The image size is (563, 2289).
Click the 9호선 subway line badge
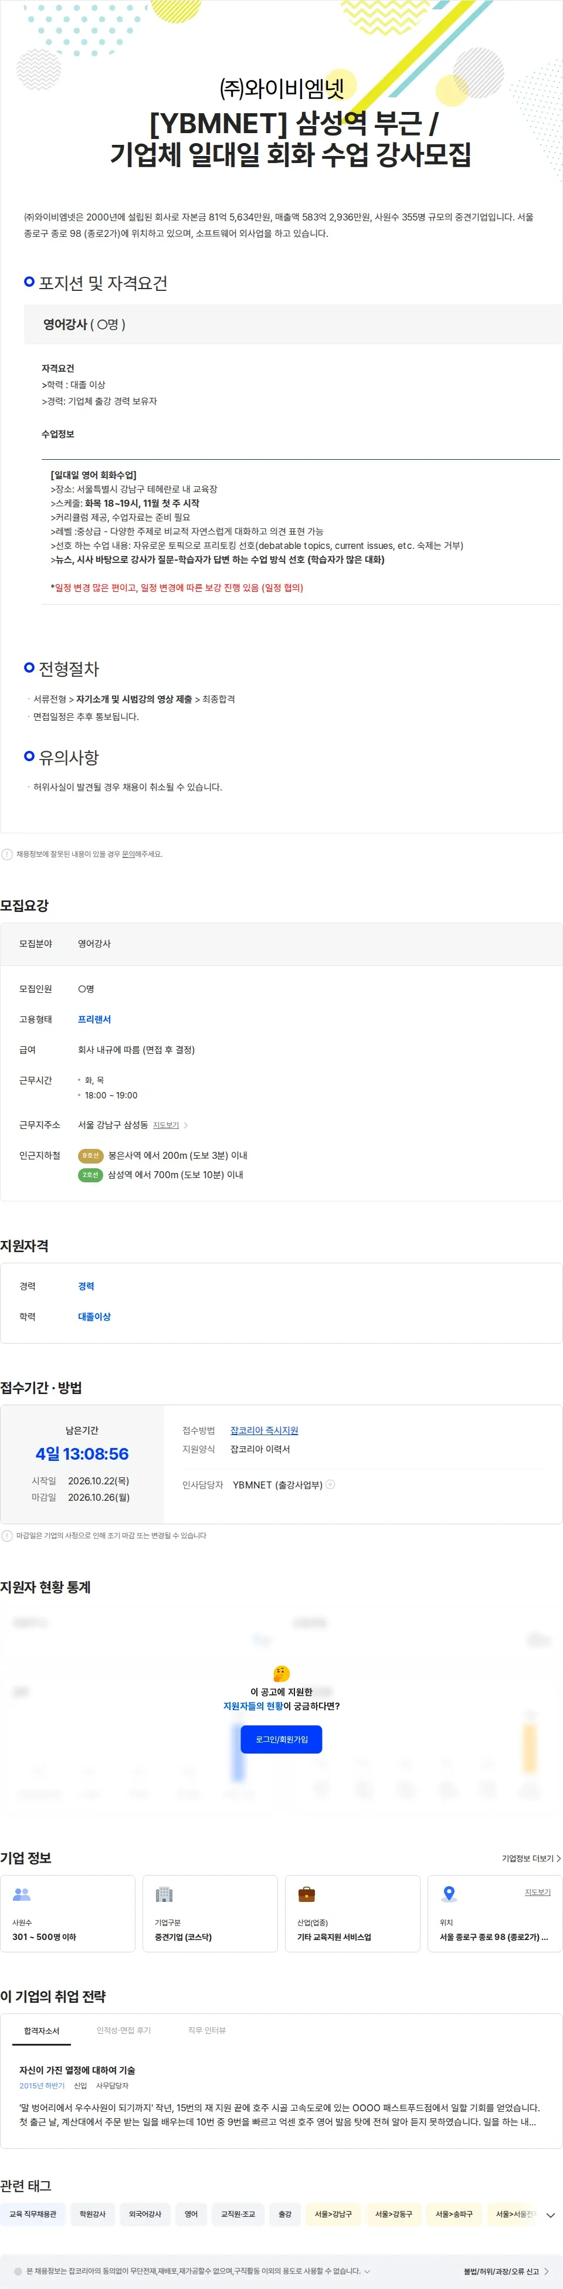(90, 1155)
